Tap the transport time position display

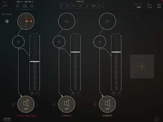25,2
